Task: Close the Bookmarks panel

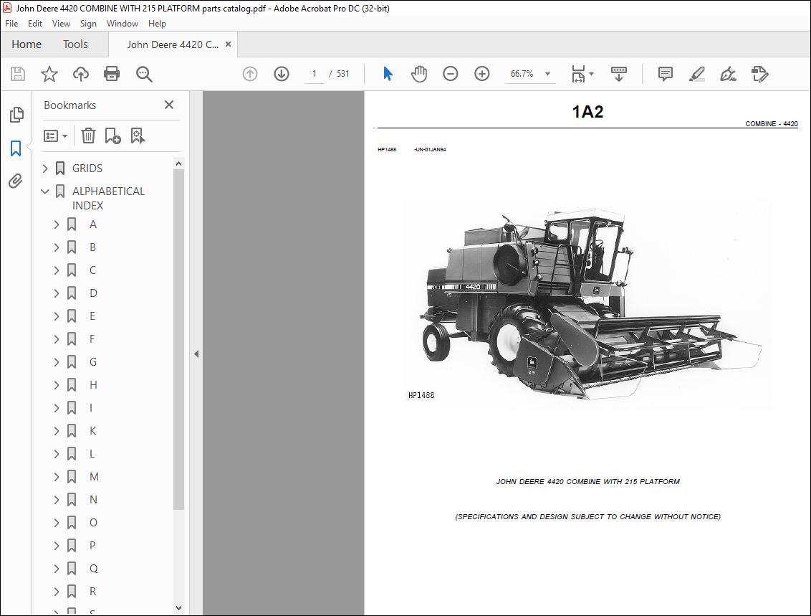Action: click(x=169, y=105)
